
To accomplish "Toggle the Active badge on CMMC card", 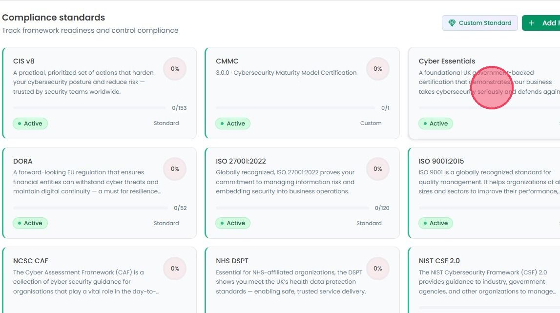I will coord(233,123).
